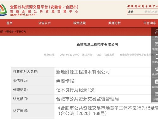Open the 数据分析 menu
Viewport: 158px width, 119px height.
pyautogui.click(x=114, y=23)
